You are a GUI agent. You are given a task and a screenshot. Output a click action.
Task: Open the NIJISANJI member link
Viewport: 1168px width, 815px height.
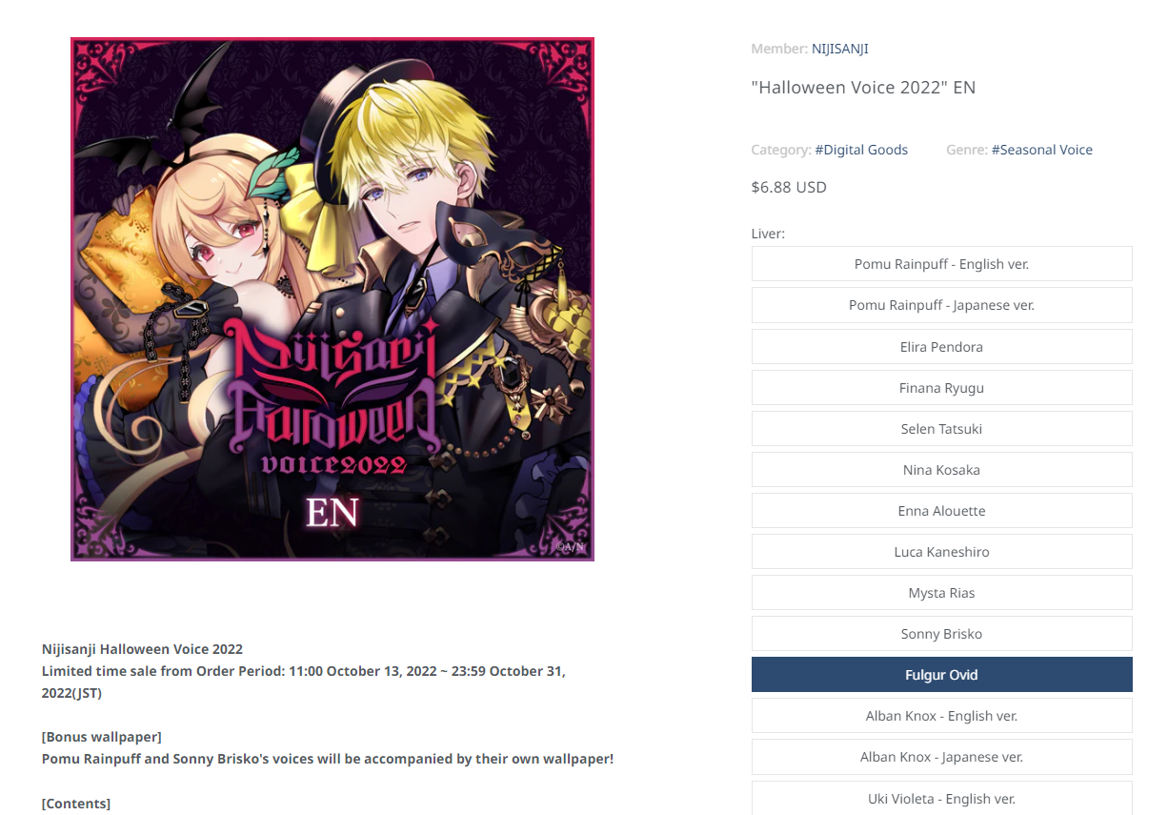839,49
